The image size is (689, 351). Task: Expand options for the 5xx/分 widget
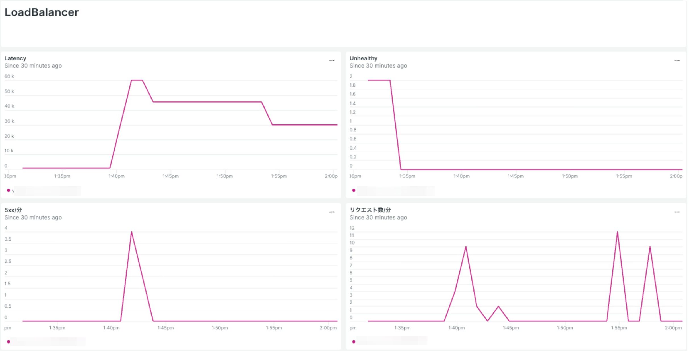pyautogui.click(x=332, y=212)
